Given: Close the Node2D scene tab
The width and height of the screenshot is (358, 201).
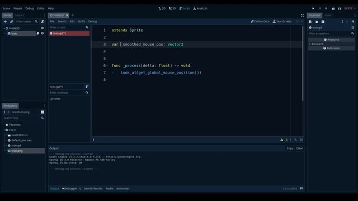Looking at the screenshot, I should (x=67, y=15).
